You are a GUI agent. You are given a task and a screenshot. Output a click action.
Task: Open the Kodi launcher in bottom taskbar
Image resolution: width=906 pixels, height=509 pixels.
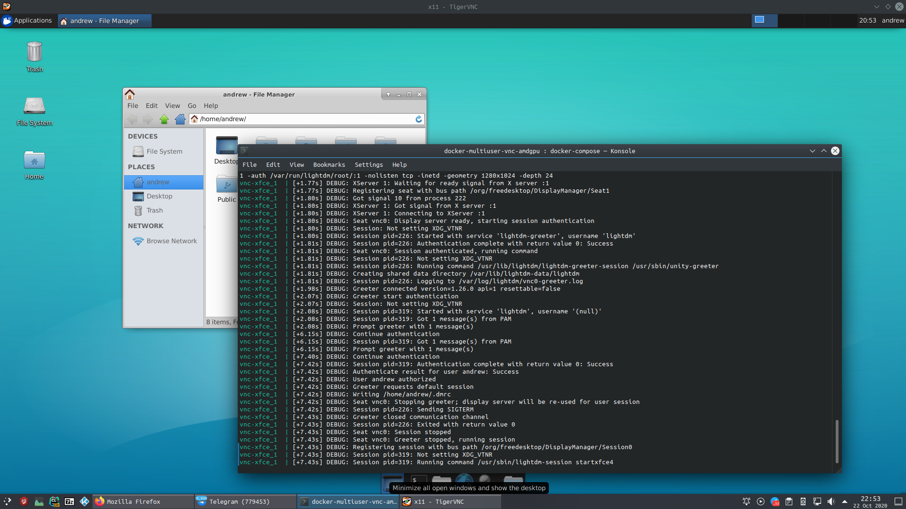click(x=84, y=501)
